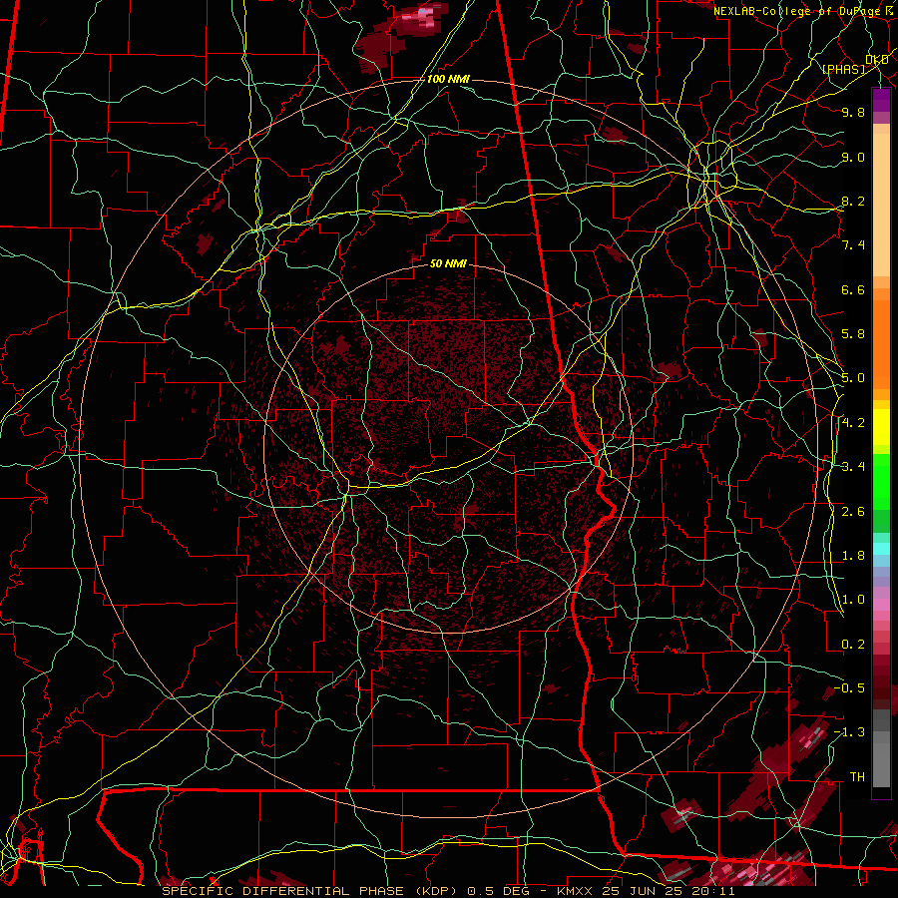Screen dimensions: 898x898
Task: Click the bright green band of the color bar
Action: [x=881, y=482]
